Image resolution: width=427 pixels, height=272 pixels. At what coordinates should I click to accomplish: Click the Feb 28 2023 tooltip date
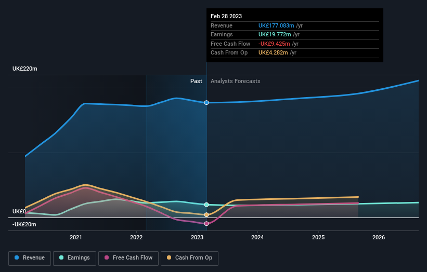pyautogui.click(x=226, y=16)
